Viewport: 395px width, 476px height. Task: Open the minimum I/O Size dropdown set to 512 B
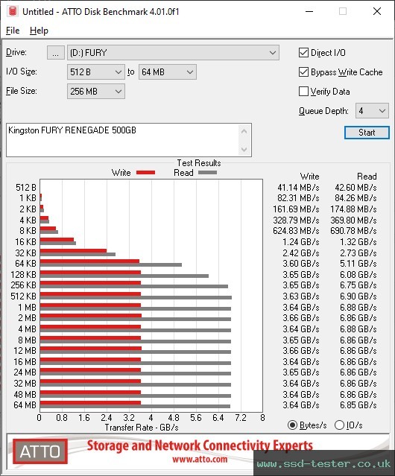[96, 72]
